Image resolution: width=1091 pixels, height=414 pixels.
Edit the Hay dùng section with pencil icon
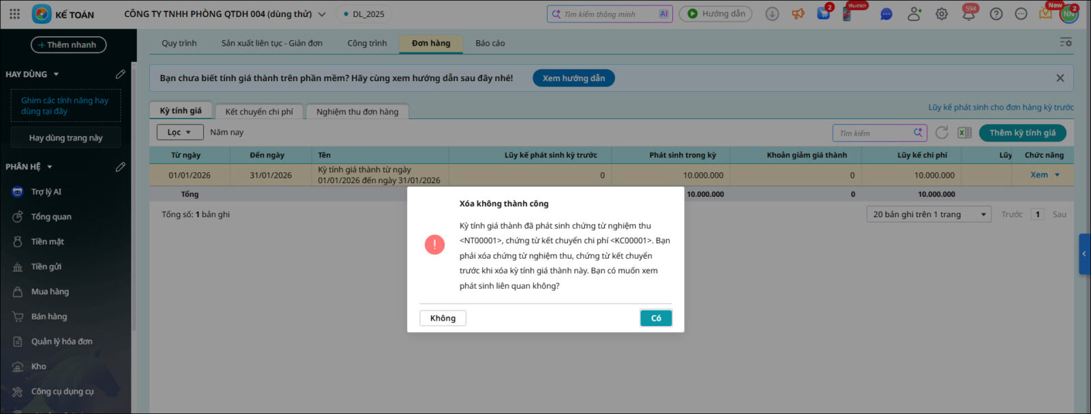point(121,74)
